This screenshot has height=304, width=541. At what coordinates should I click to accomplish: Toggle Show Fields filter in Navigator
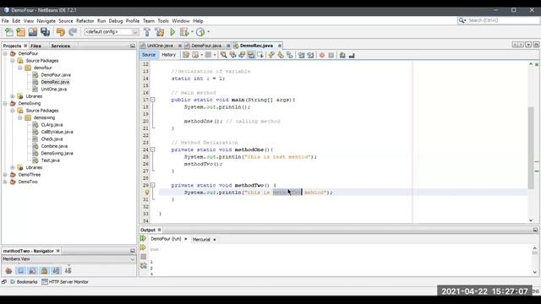pyautogui.click(x=20, y=271)
